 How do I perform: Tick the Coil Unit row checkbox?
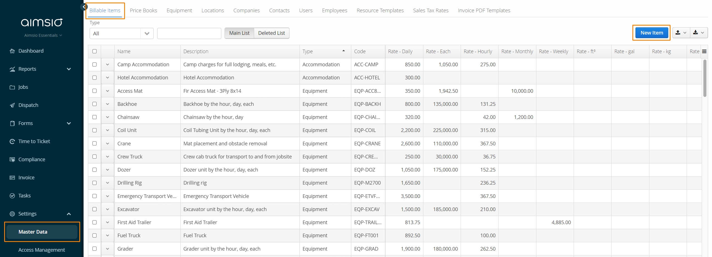(x=95, y=130)
